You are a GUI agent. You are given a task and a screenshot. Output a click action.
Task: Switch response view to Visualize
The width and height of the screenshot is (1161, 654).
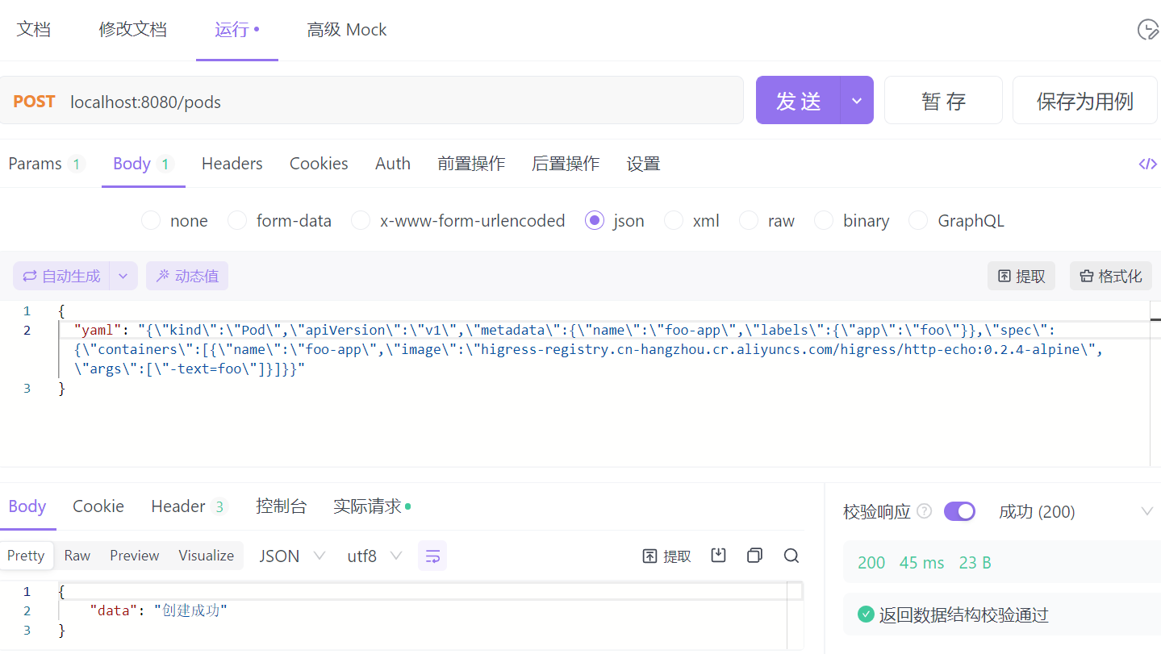pyautogui.click(x=206, y=556)
